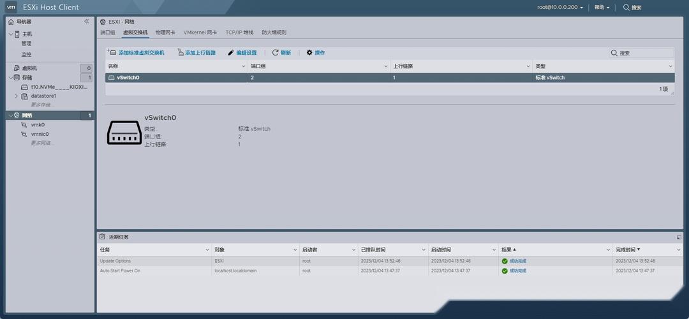689x319 pixels.
Task: Switch to the TCP/IP stacks tab
Action: coord(239,33)
